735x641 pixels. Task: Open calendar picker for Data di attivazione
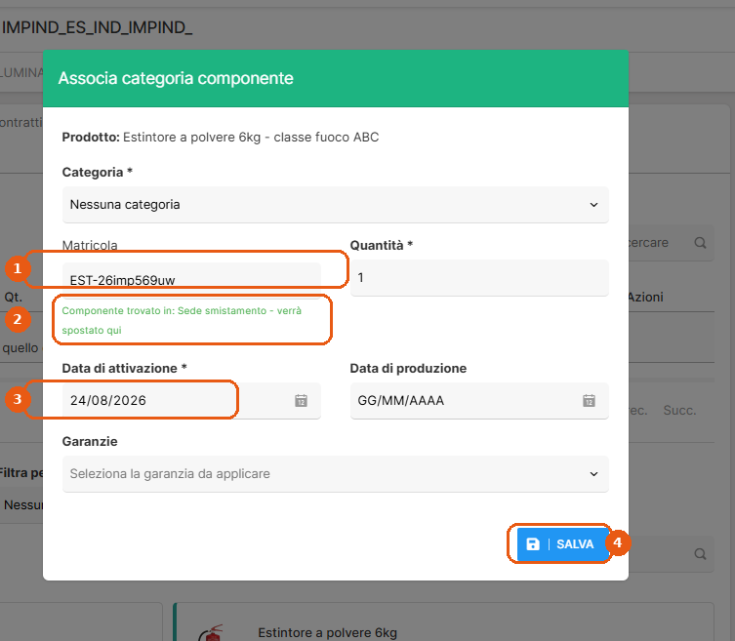301,401
